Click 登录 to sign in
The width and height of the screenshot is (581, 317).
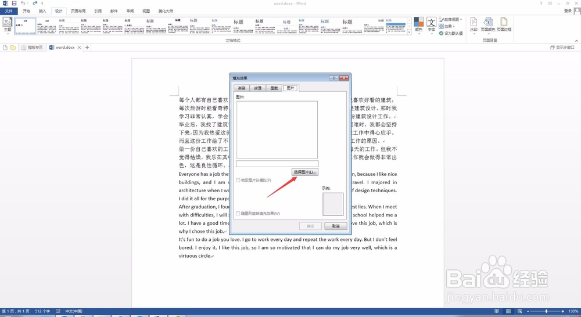[568, 11]
